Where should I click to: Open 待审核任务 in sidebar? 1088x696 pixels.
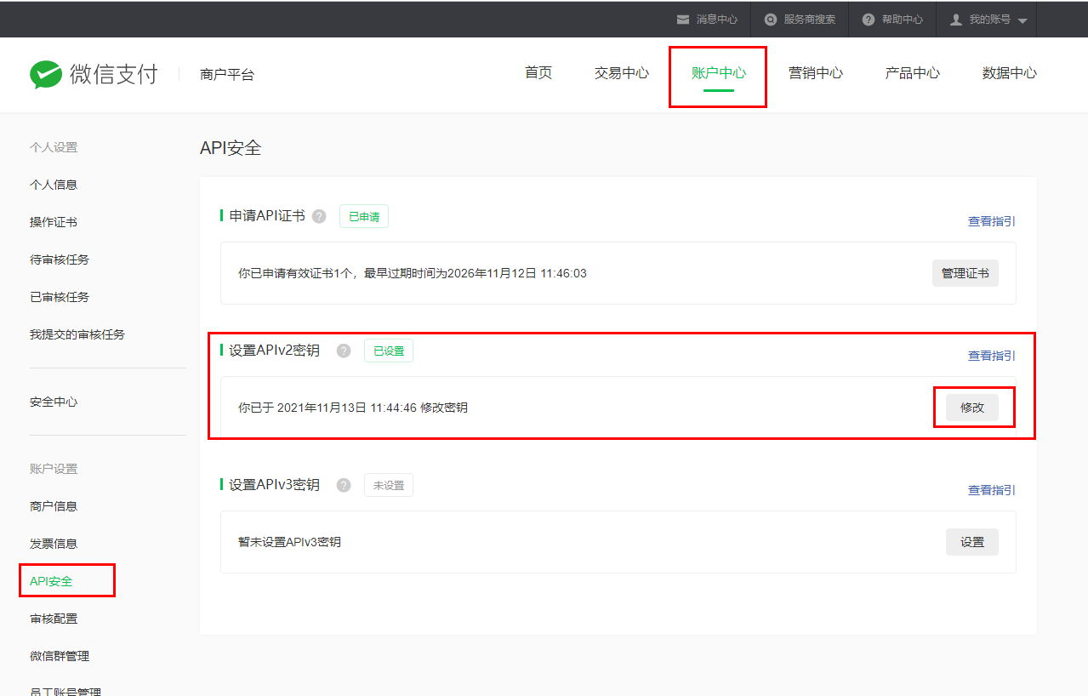click(x=60, y=260)
